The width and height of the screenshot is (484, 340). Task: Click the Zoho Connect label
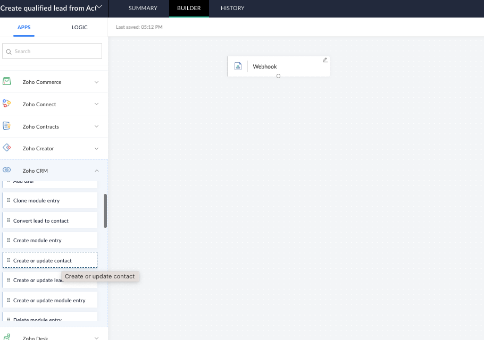point(39,105)
